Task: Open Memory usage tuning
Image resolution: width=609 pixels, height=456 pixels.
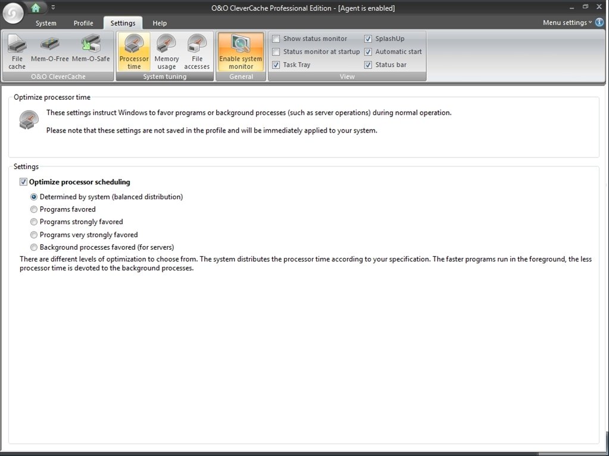Action: pos(167,52)
